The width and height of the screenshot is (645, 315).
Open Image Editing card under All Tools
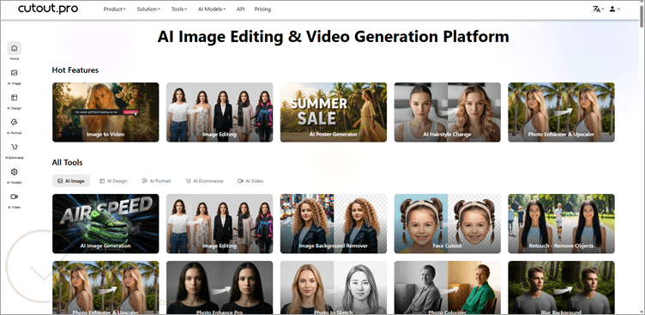coord(220,223)
